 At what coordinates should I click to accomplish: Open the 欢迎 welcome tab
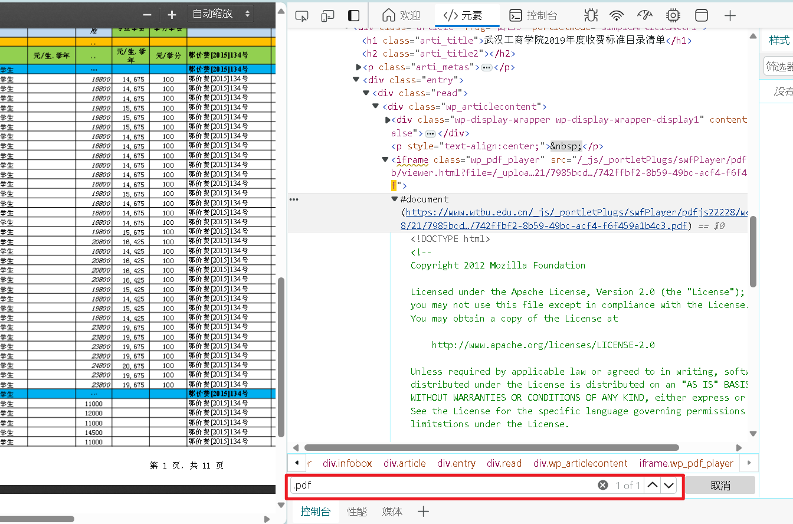tap(401, 15)
